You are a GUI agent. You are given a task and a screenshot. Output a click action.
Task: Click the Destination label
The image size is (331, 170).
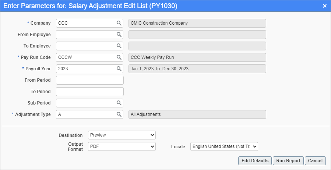point(71,135)
